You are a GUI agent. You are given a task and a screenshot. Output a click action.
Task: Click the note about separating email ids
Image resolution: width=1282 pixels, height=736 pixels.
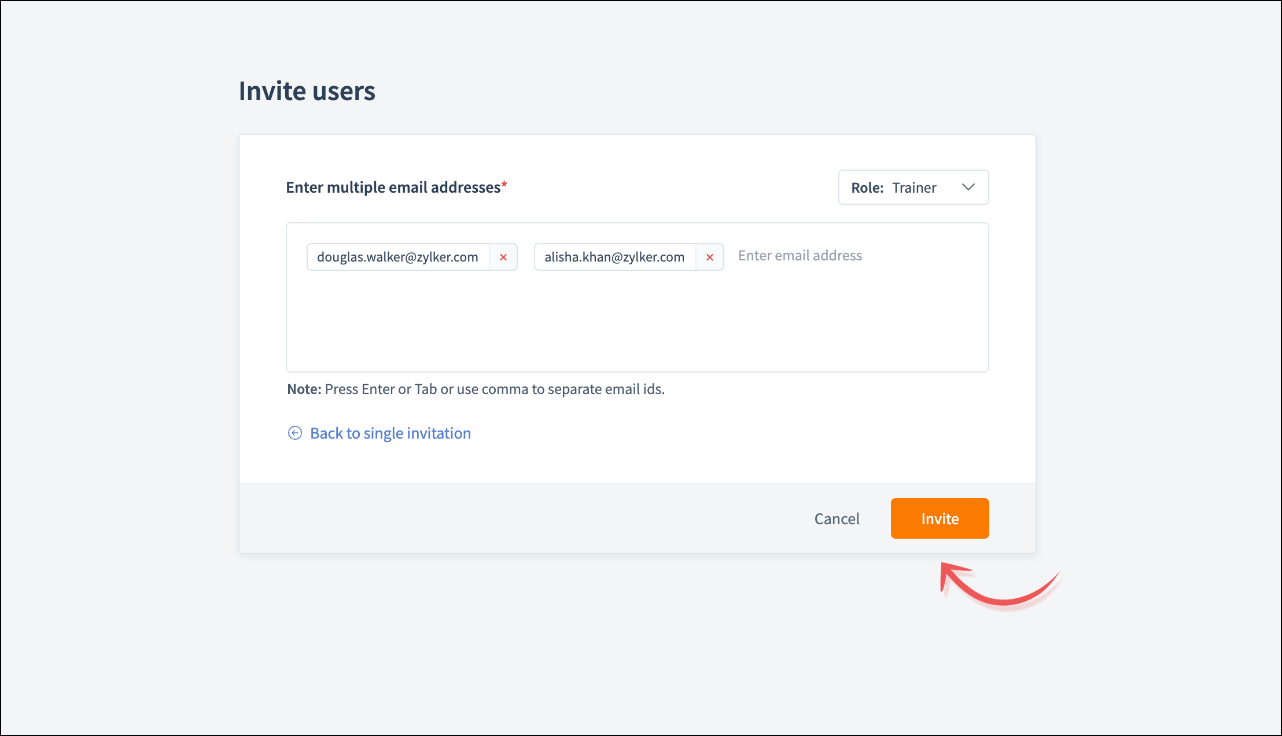[494, 389]
